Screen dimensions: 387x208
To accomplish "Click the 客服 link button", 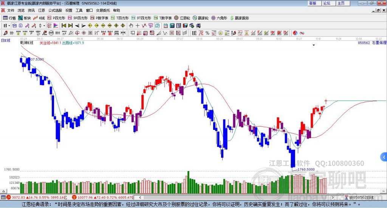I will click(314, 3).
